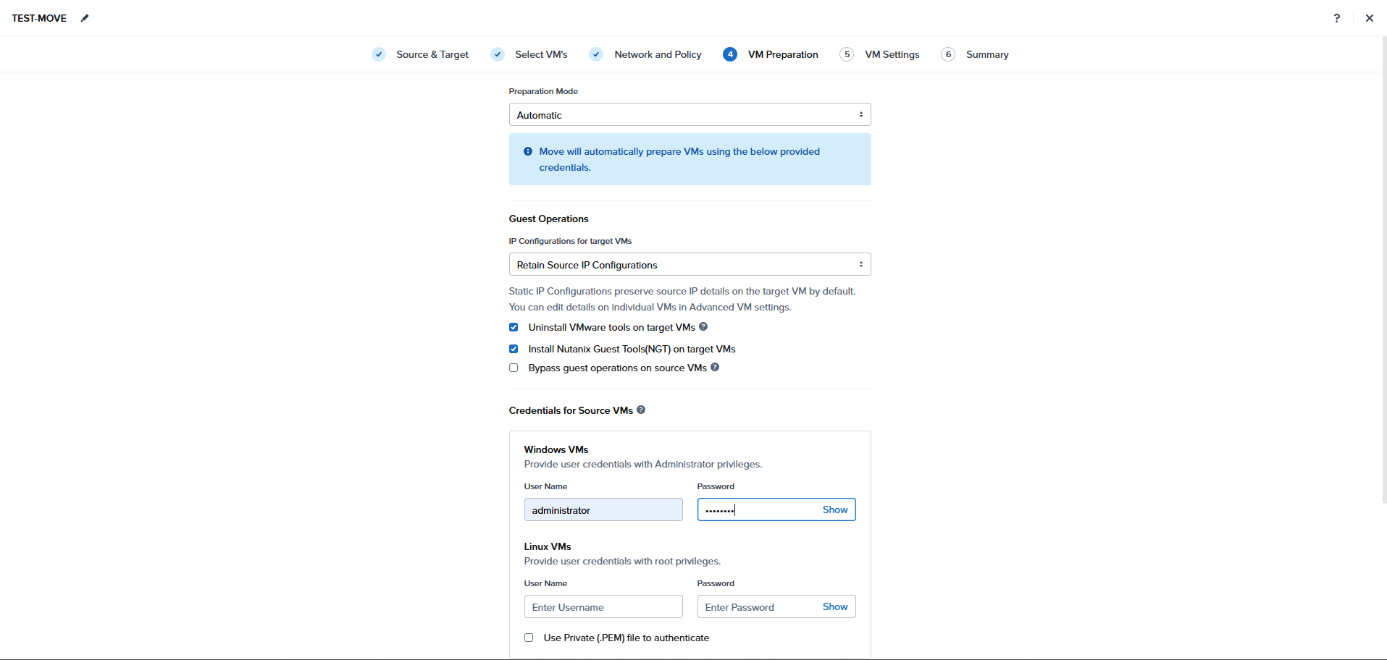This screenshot has height=660, width=1387.
Task: Go to Network and Policy step
Action: [x=658, y=54]
